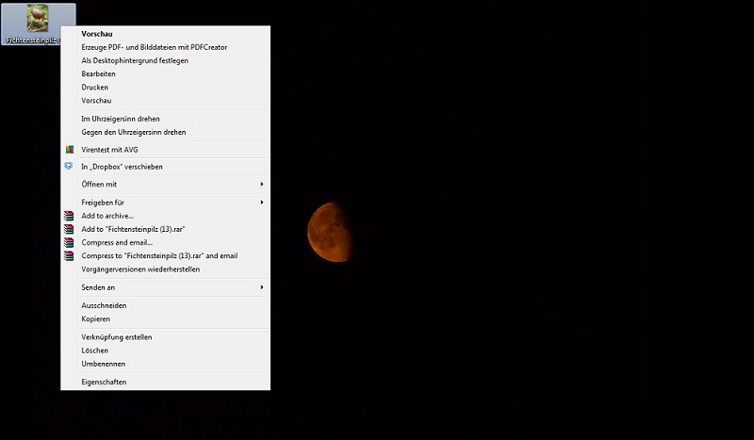Expand the Freigeben für submenu
The width and height of the screenshot is (754, 440).
(x=261, y=203)
